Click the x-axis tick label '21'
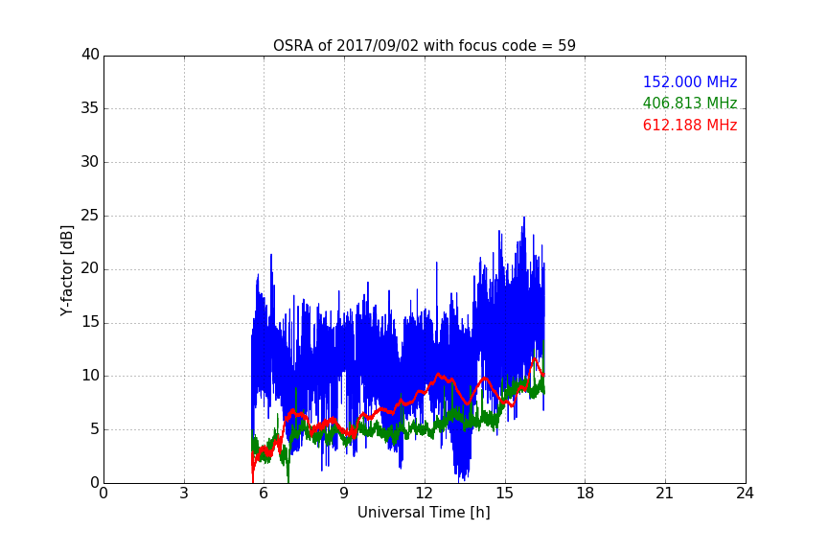The image size is (828, 552). 665,494
